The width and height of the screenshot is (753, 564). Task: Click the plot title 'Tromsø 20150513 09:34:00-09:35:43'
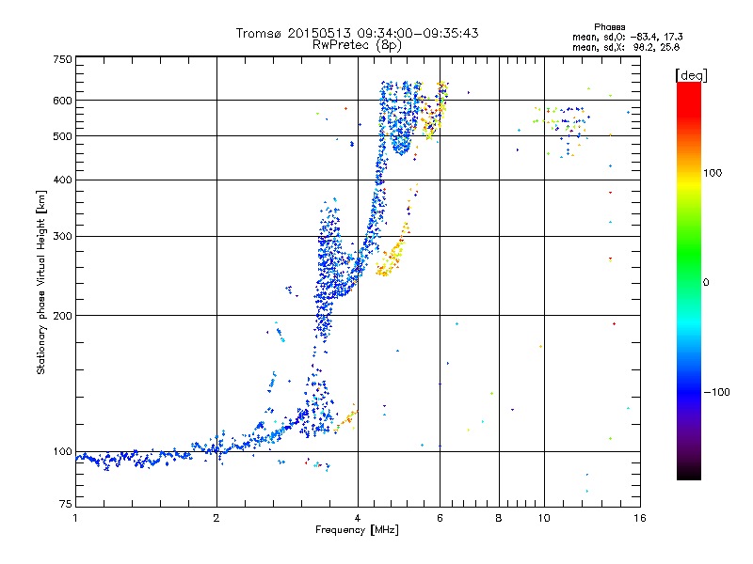[357, 33]
